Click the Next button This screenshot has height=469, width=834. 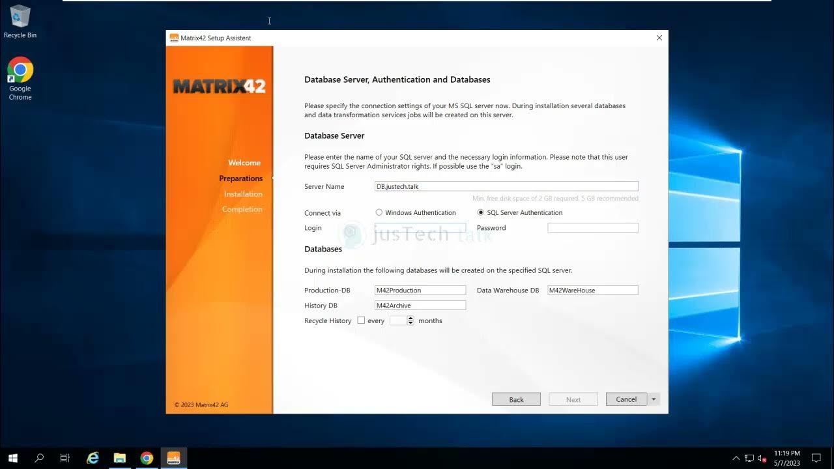coord(573,399)
